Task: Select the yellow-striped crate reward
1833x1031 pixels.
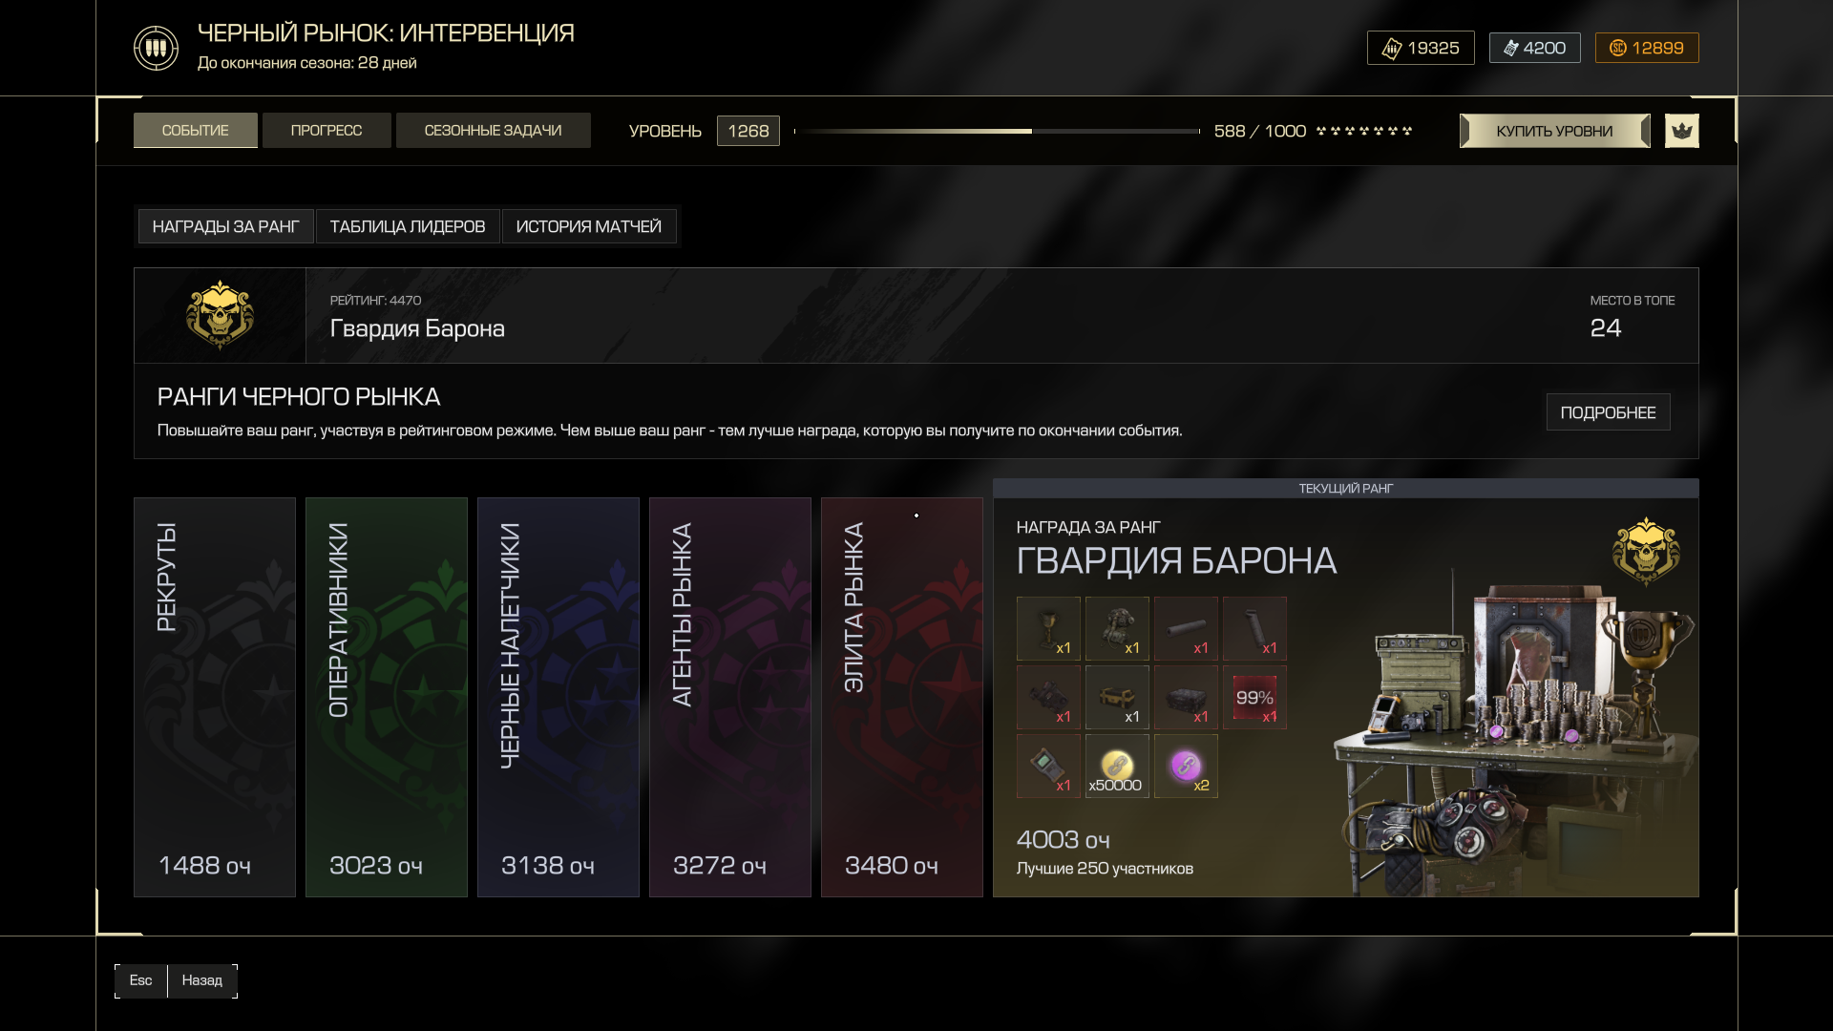Action: tap(1117, 698)
